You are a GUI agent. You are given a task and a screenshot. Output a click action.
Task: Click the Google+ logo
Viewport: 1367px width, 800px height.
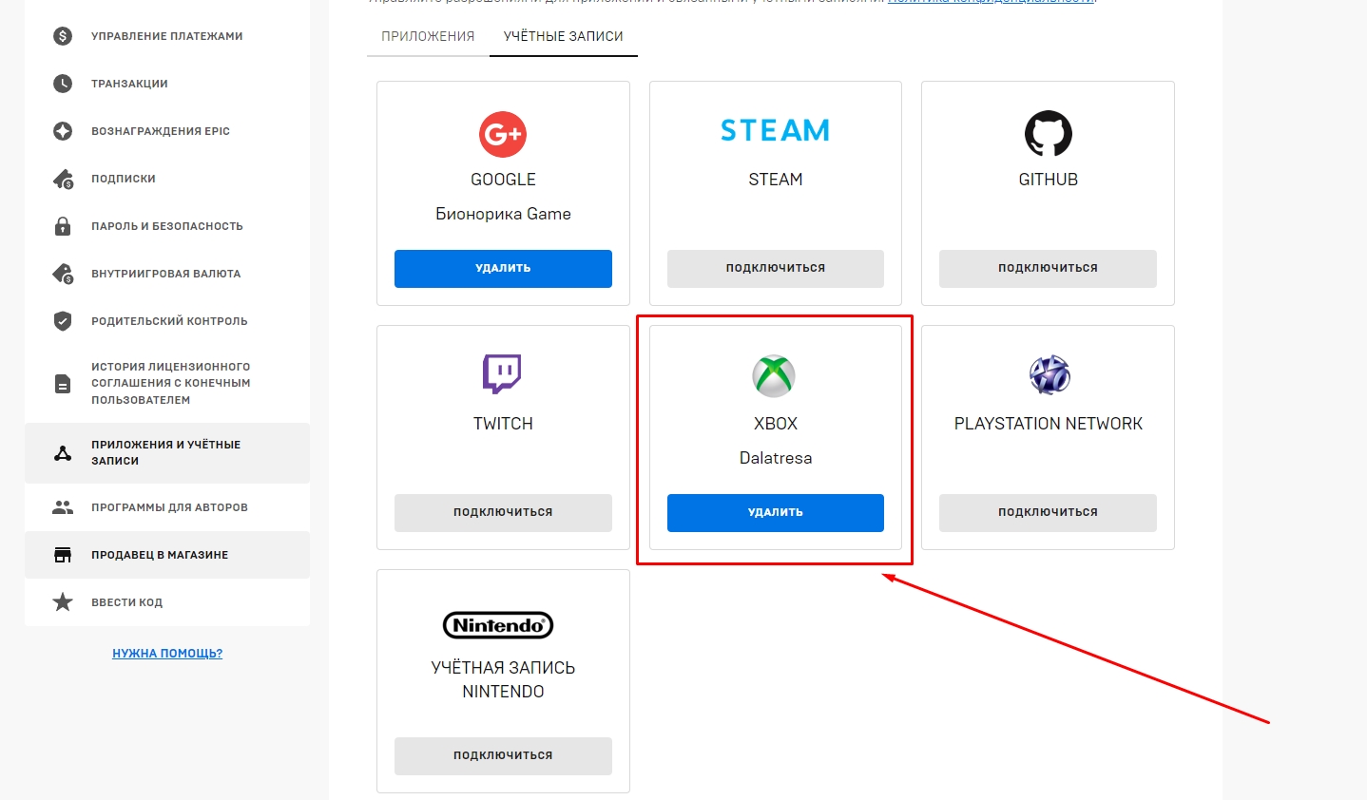tap(503, 134)
